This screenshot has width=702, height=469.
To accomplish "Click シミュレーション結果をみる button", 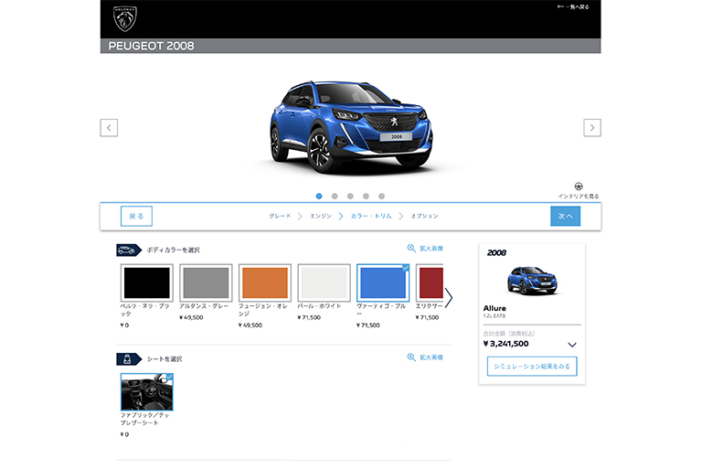I will (532, 366).
